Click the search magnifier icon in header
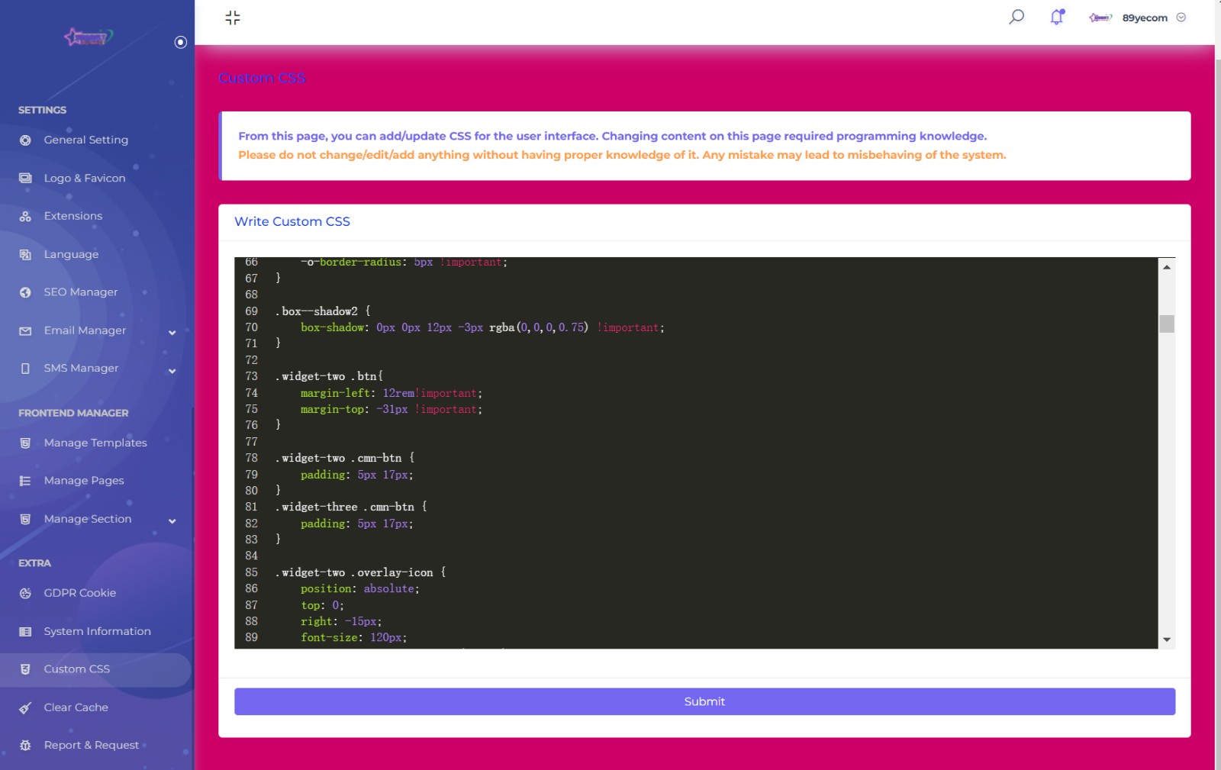 coord(1016,17)
